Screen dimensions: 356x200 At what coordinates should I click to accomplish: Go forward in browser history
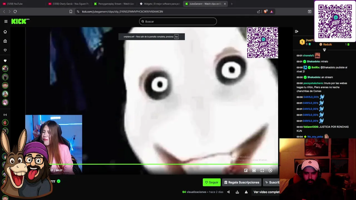(9, 12)
